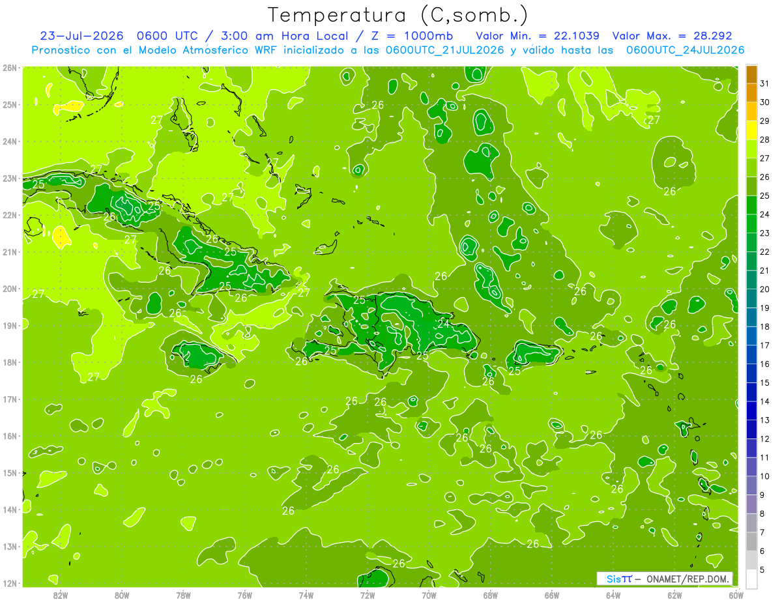782x604 pixels.
Task: Click the latitude axis label "26N"
Action: click(x=10, y=68)
